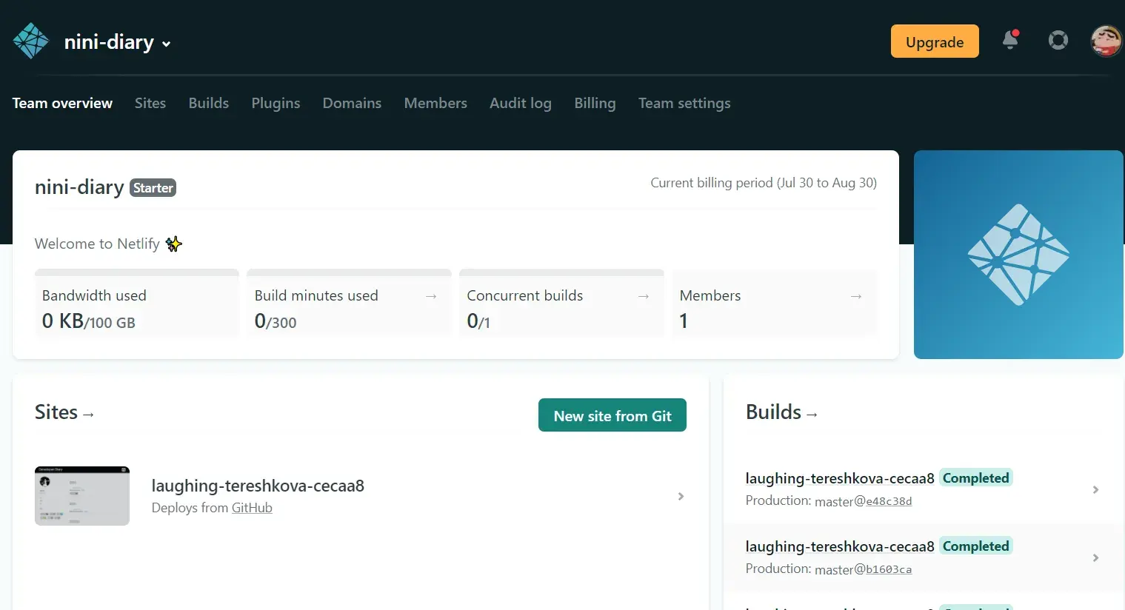Open the build master@e48c38d chevron
The image size is (1125, 610).
click(1095, 489)
